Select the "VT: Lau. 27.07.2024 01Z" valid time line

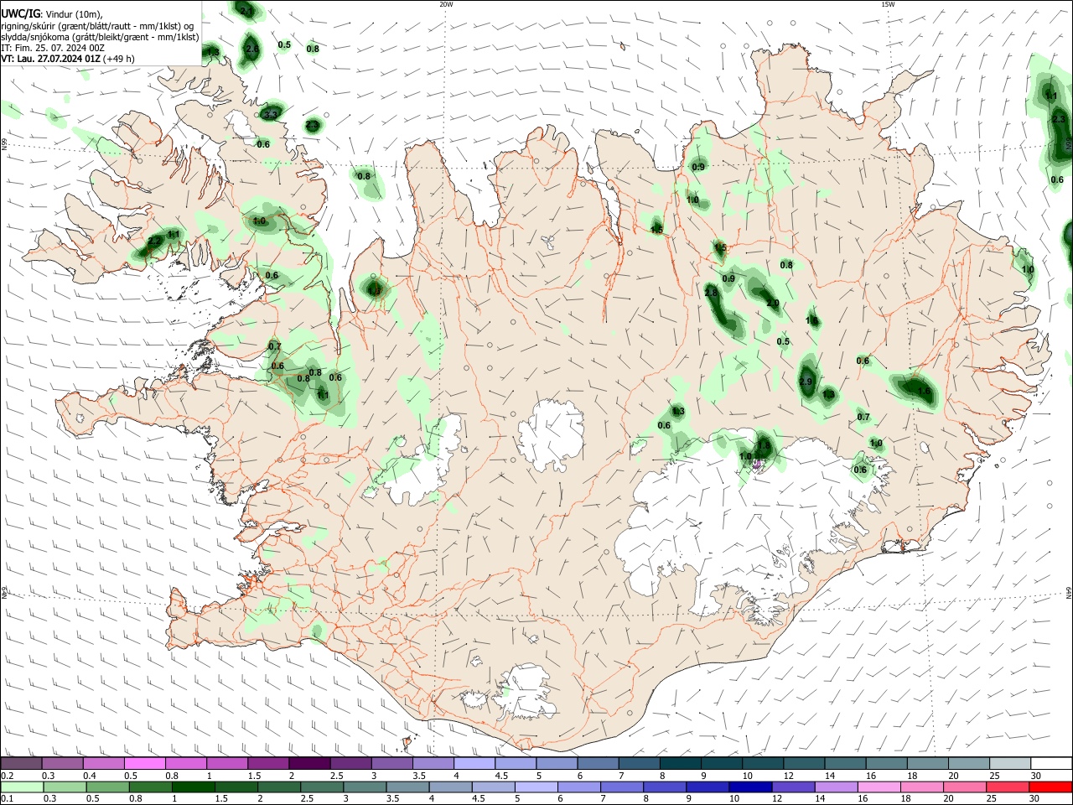[51, 59]
